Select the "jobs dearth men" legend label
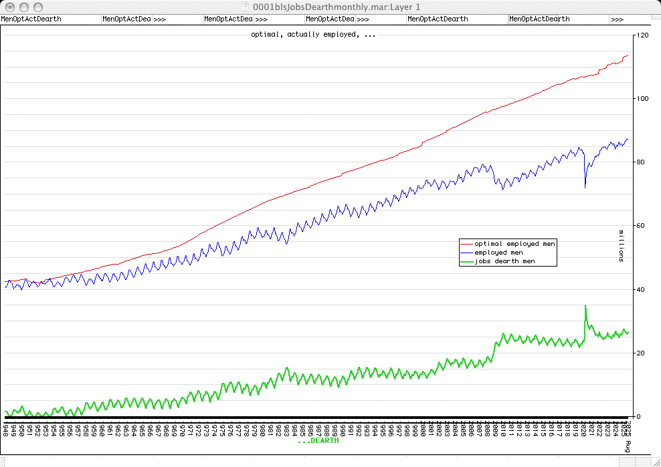Viewport: 661px width, 467px height. 504,261
